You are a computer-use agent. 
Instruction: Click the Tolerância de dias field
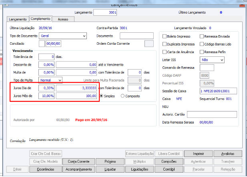pyautogui.click(x=46, y=57)
